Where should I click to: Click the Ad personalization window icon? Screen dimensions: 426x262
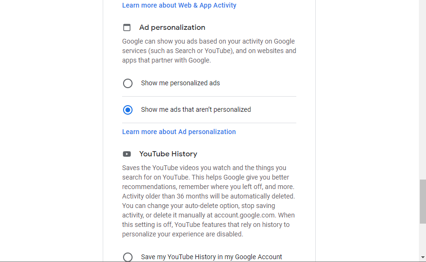(127, 27)
